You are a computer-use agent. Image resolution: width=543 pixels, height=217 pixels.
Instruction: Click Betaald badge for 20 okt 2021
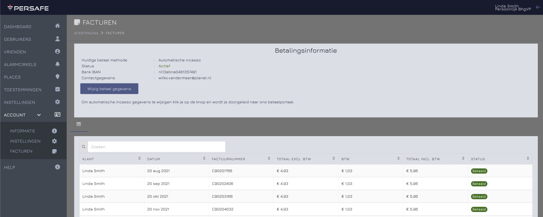pos(479,197)
